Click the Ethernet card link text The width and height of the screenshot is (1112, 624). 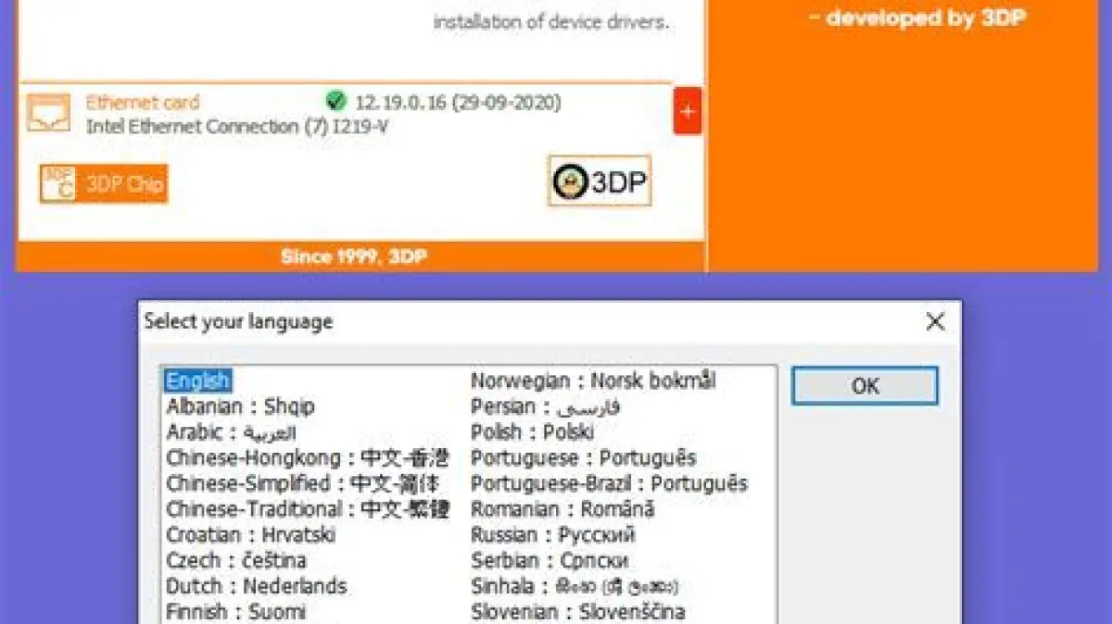click(142, 103)
